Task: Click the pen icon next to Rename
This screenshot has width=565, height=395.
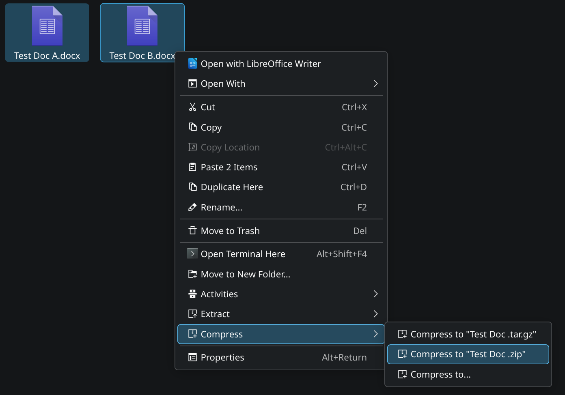Action: click(x=192, y=207)
